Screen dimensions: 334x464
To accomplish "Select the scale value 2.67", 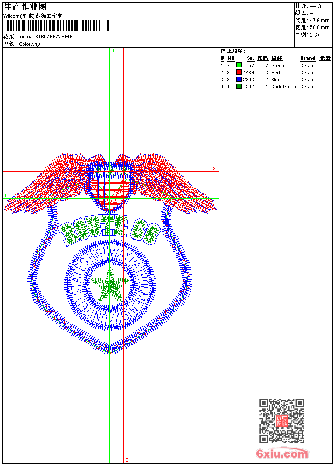I will (315, 35).
